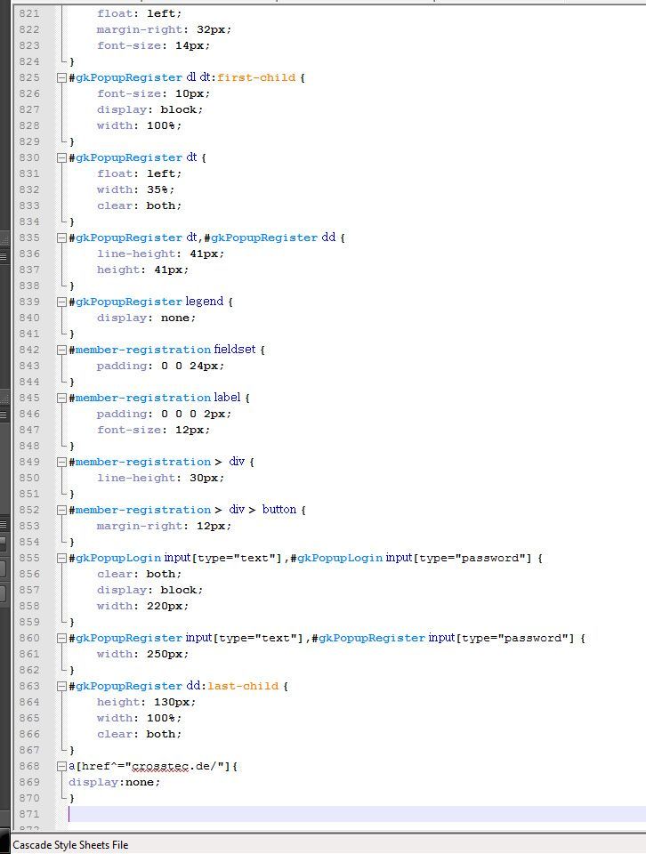This screenshot has height=854, width=646.
Task: Click line number 825 in the margin
Action: 29,77
